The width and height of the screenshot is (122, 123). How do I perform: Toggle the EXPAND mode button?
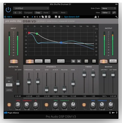pyautogui.click(x=39, y=61)
